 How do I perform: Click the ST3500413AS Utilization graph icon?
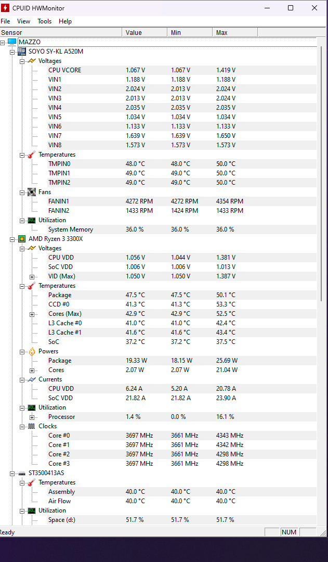(x=32, y=510)
